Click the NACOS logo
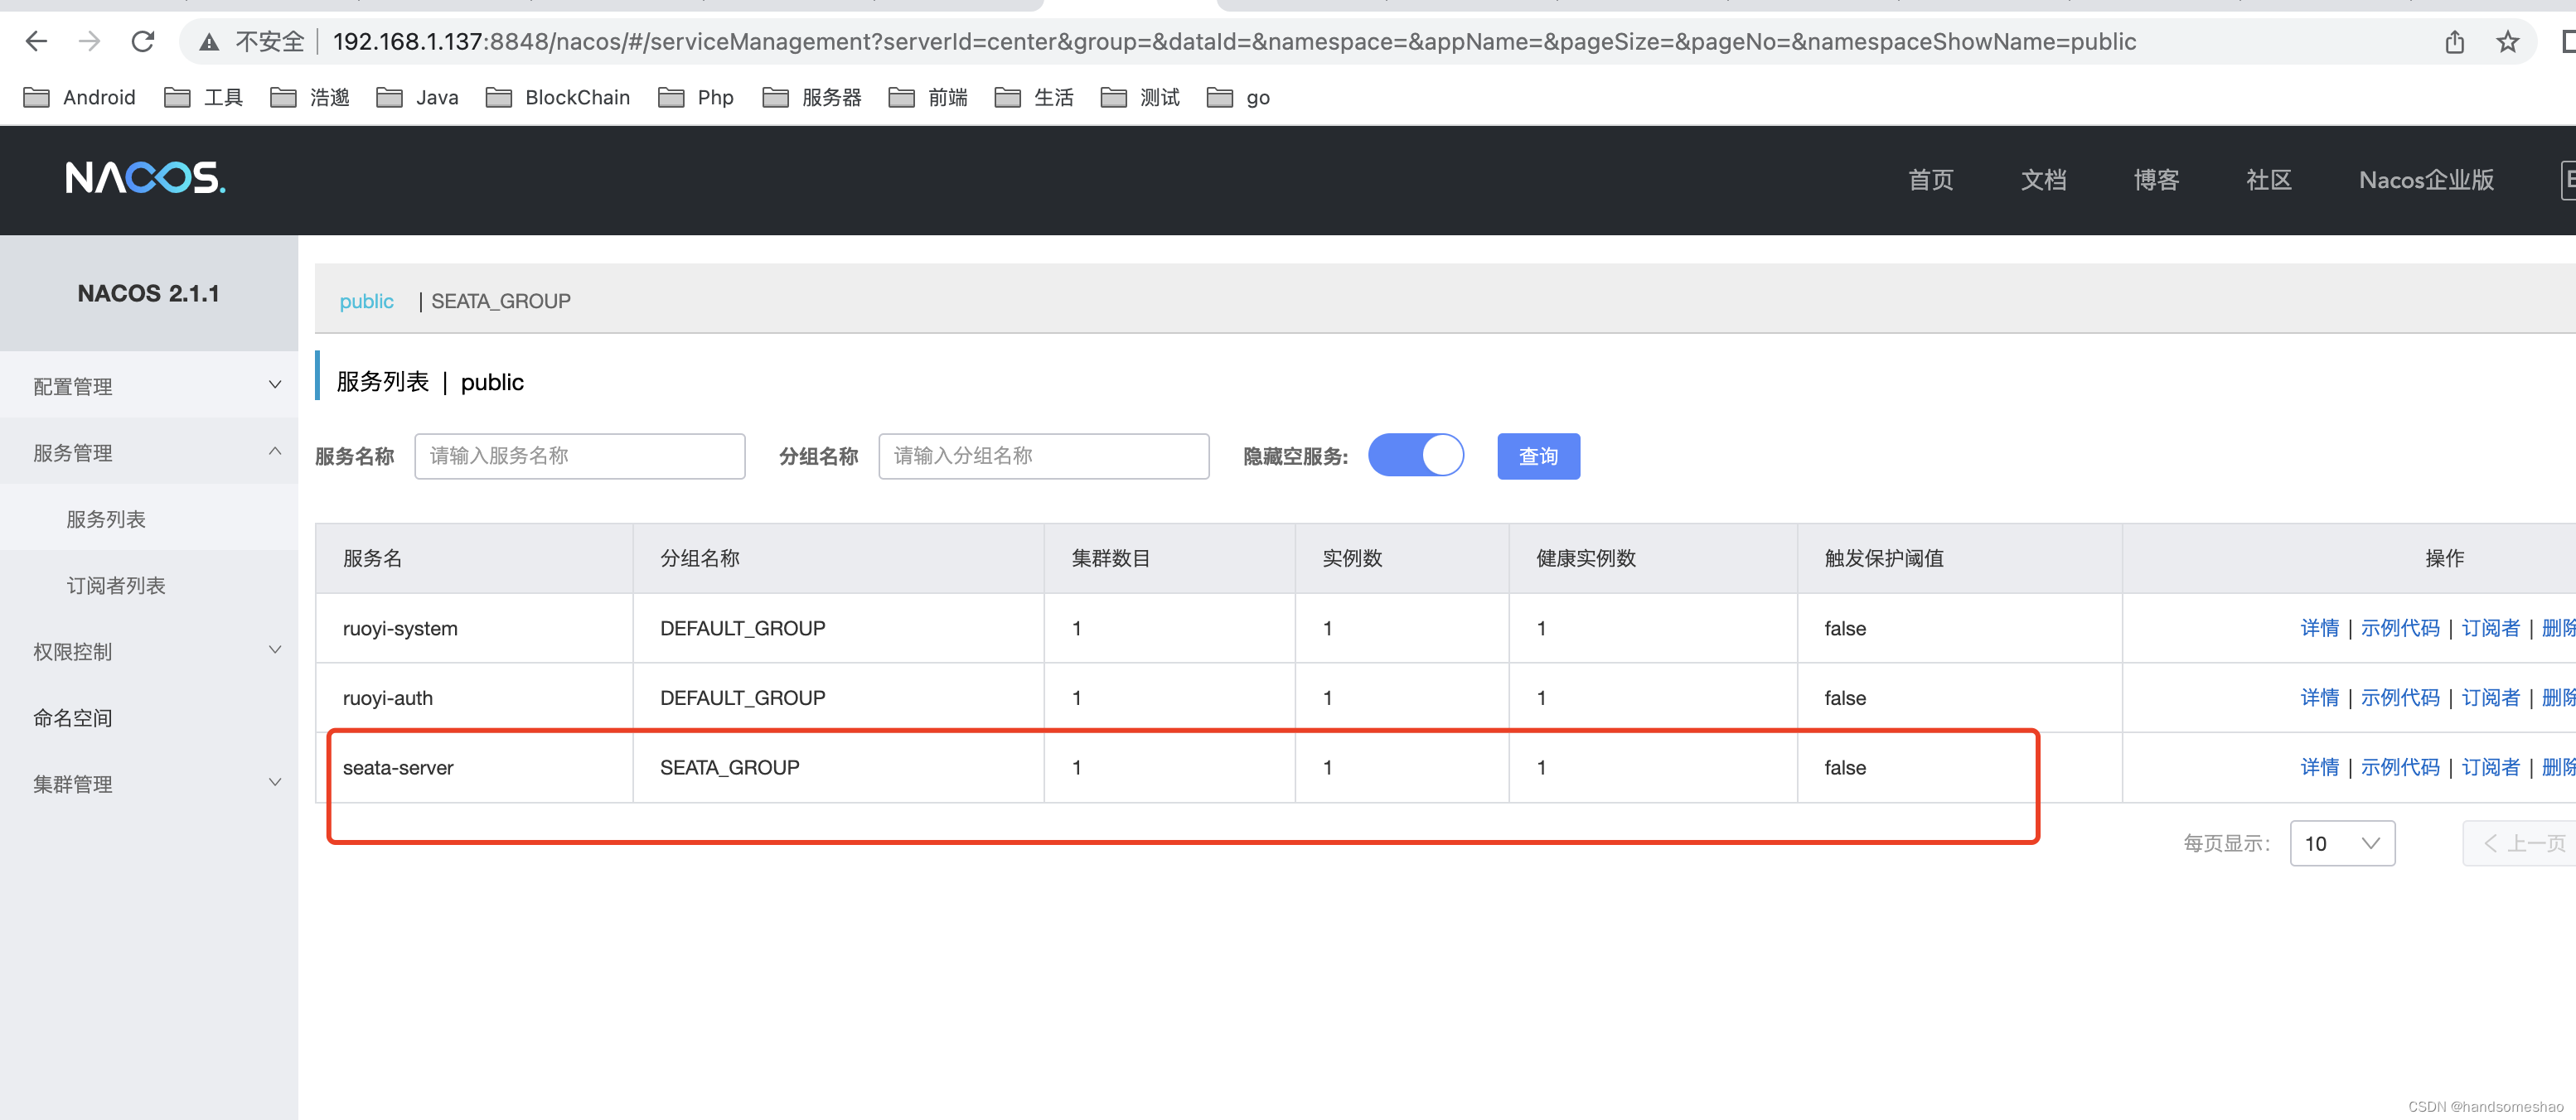Screen dimensions: 2576x1120 tap(145, 178)
